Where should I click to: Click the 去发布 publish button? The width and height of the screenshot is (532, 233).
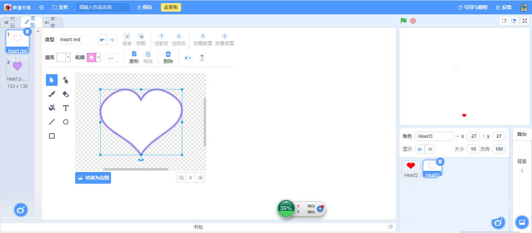171,7
